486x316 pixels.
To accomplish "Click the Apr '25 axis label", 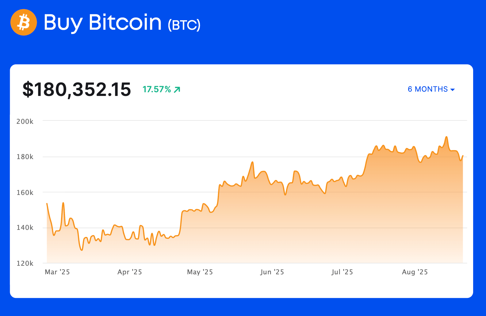I will [130, 272].
